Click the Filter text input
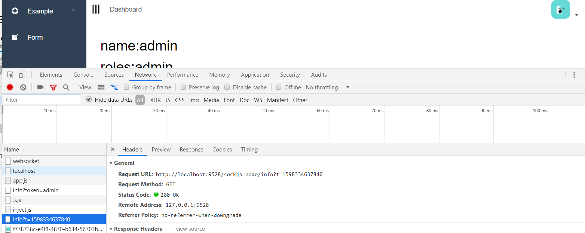Screen dimensions: 585x233 pos(42,99)
